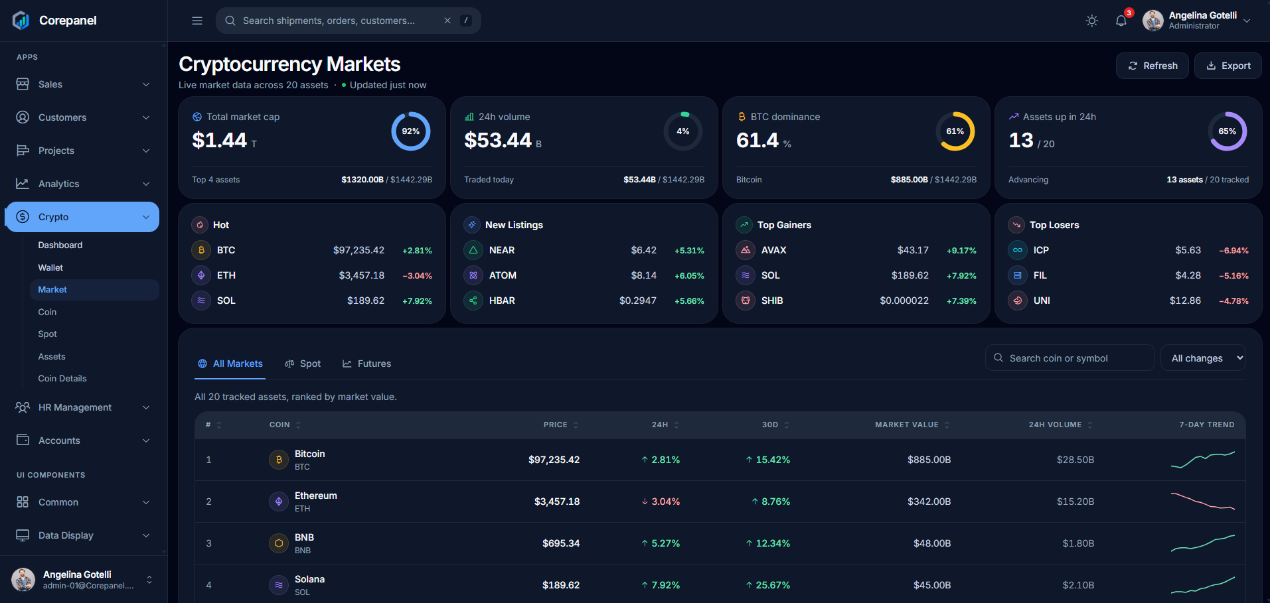Click the Bitcoin coin icon in table
Viewport: 1270px width, 603px height.
[x=279, y=460]
